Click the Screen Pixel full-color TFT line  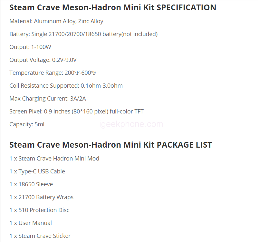click(x=76, y=112)
